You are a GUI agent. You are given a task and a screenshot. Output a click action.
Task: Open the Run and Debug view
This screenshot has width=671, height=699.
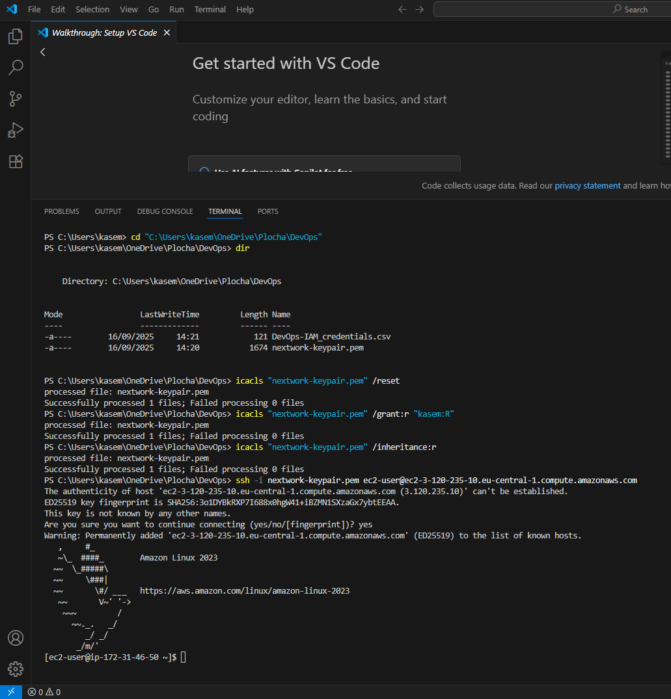pos(16,130)
